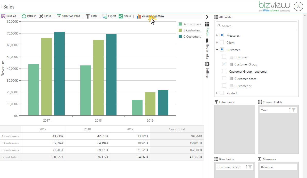The width and height of the screenshot is (307, 178).
Task: Expand the Measures tree item
Action: pyautogui.click(x=217, y=35)
